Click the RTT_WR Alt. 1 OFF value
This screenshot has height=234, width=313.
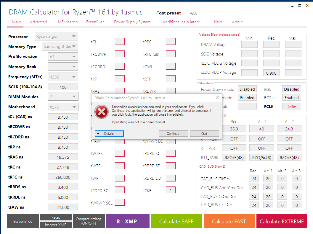tap(261, 148)
